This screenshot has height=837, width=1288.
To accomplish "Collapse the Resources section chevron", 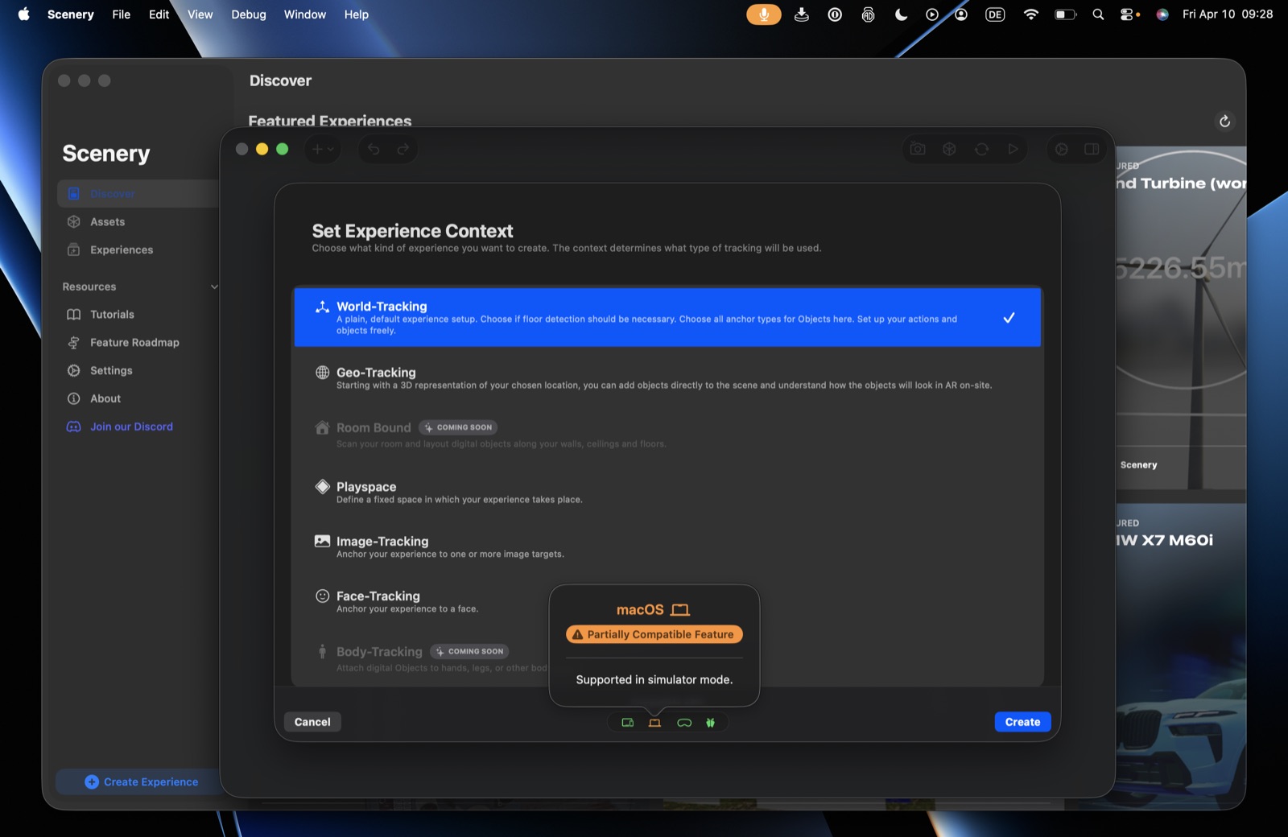I will [x=214, y=287].
